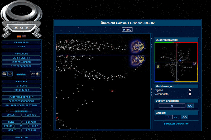
Task: Open Favoriten menu
Action: coord(21,137)
